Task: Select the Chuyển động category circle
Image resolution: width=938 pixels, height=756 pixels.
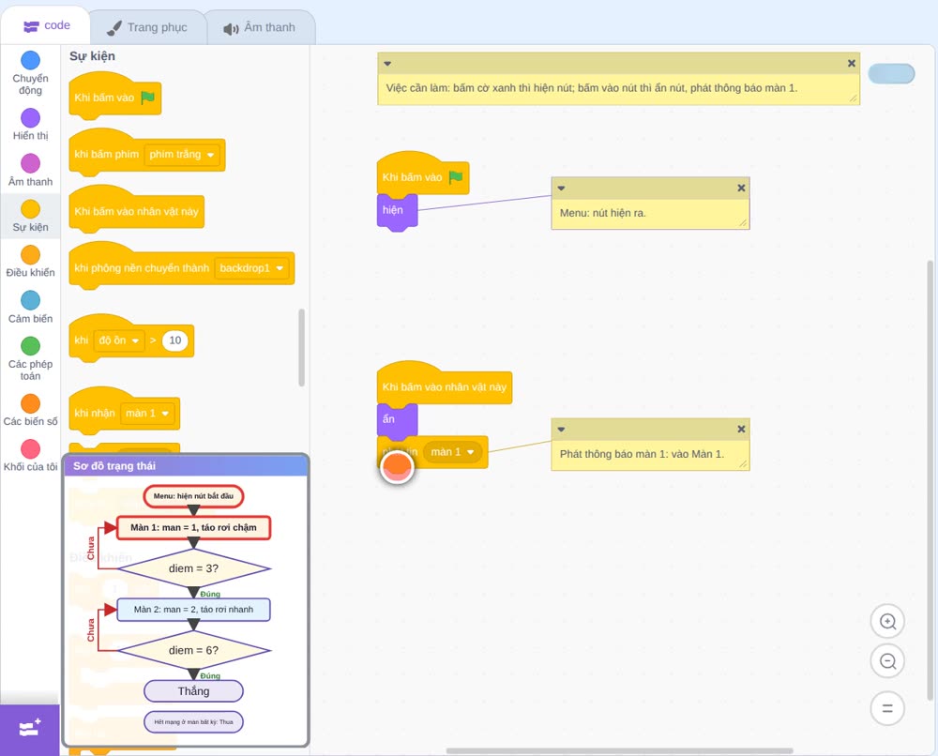Action: coord(31,60)
